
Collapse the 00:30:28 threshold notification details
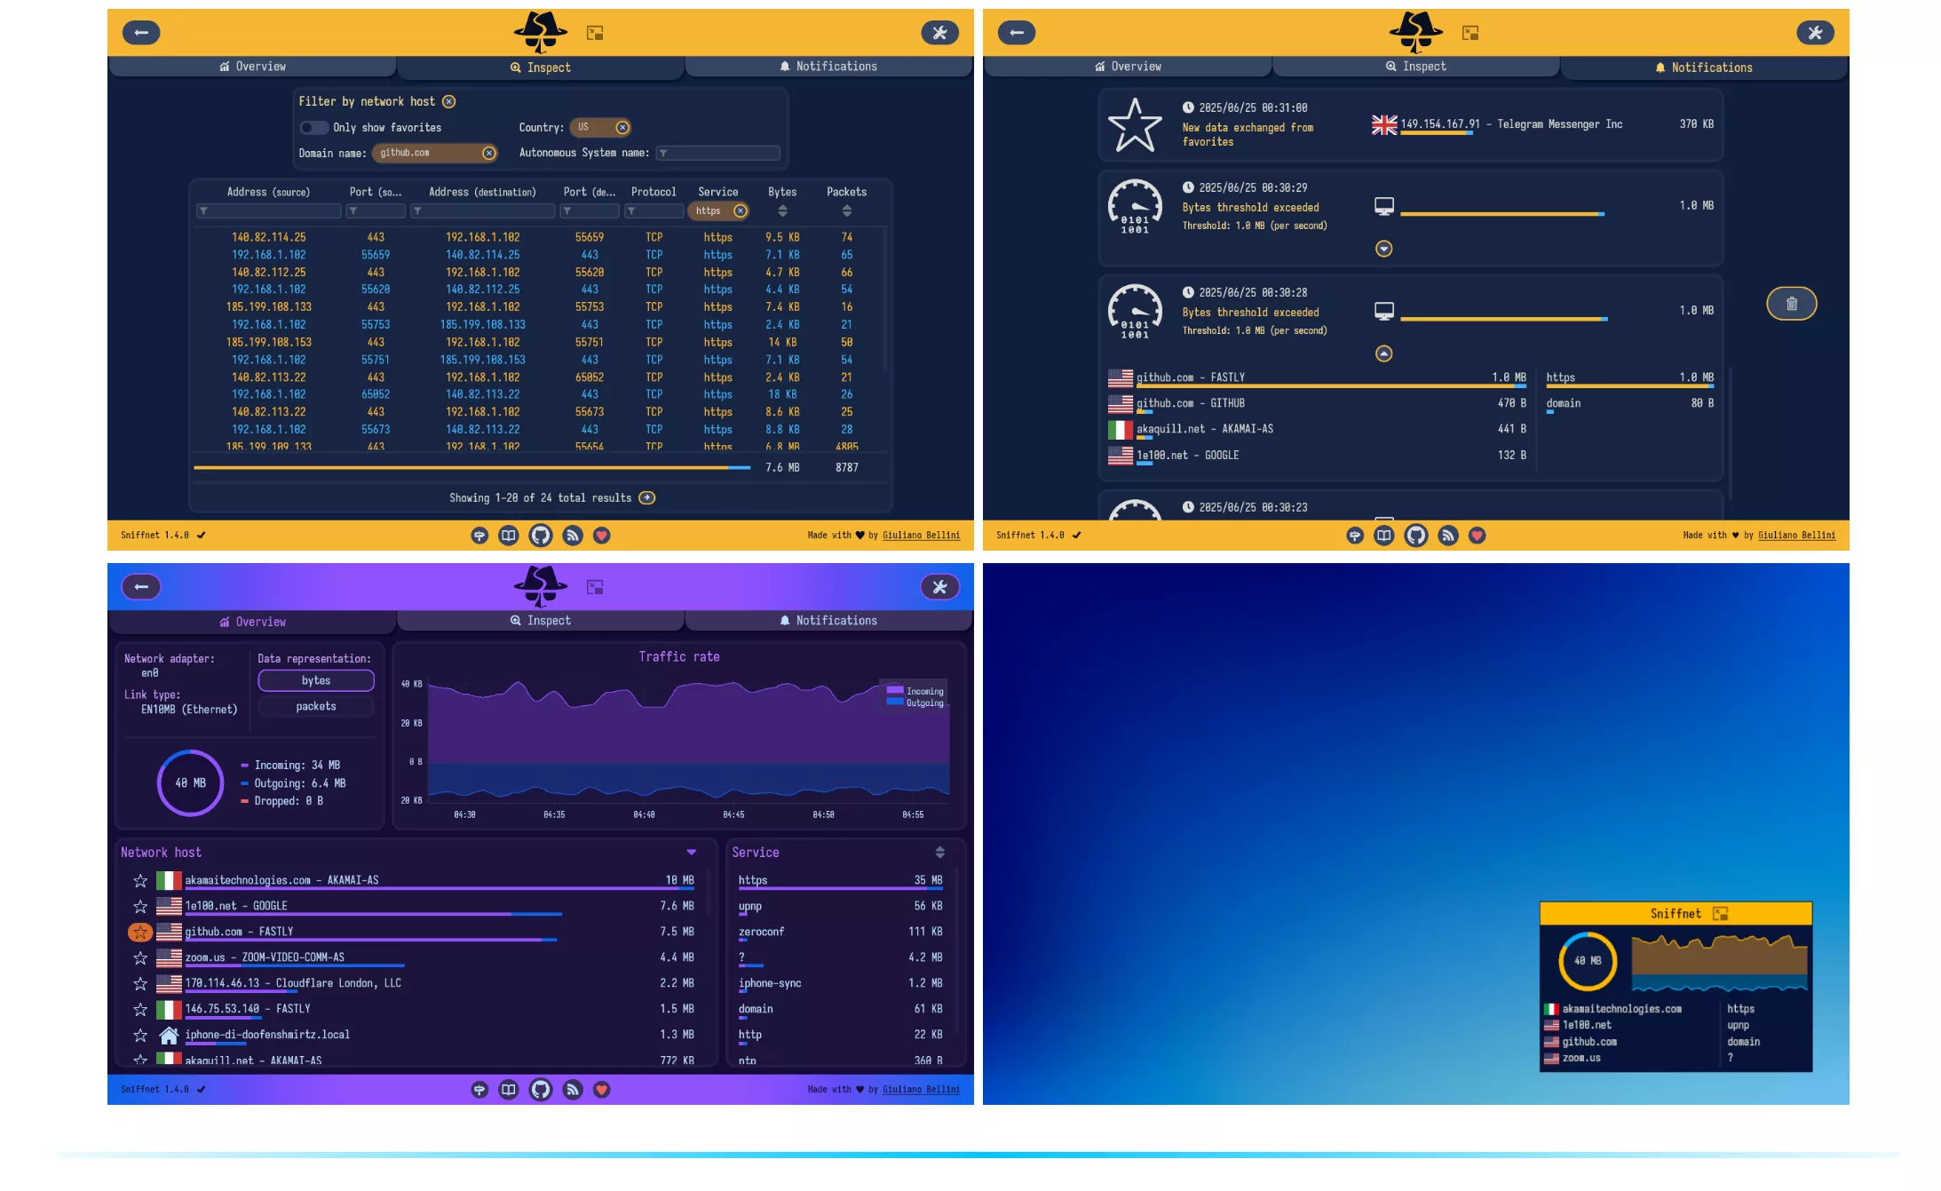[1383, 353]
